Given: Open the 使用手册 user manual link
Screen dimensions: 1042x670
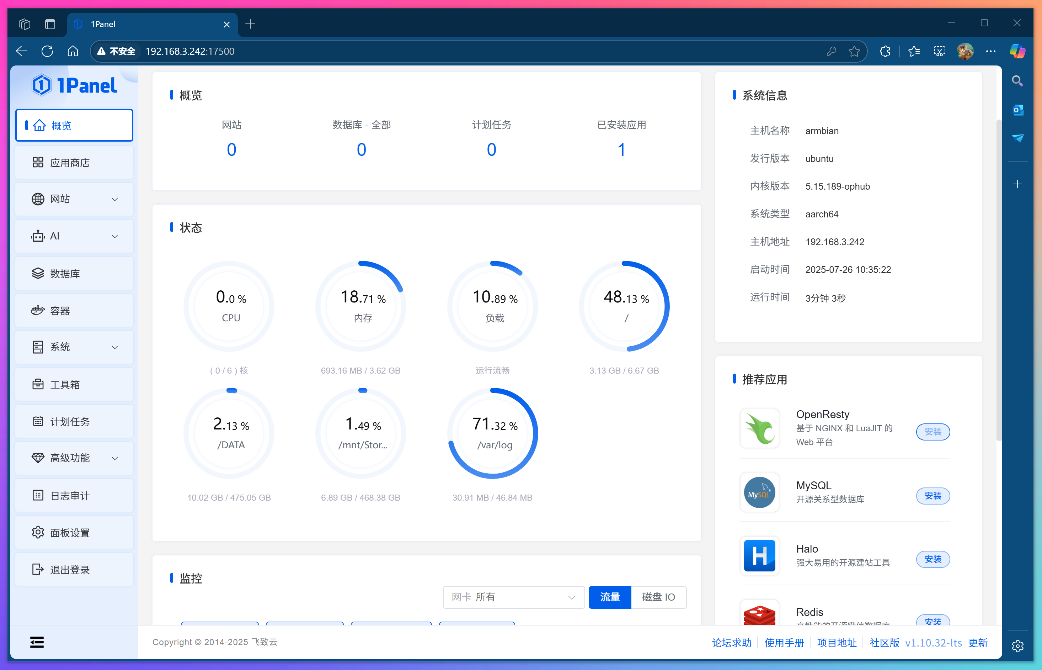Looking at the screenshot, I should tap(784, 643).
